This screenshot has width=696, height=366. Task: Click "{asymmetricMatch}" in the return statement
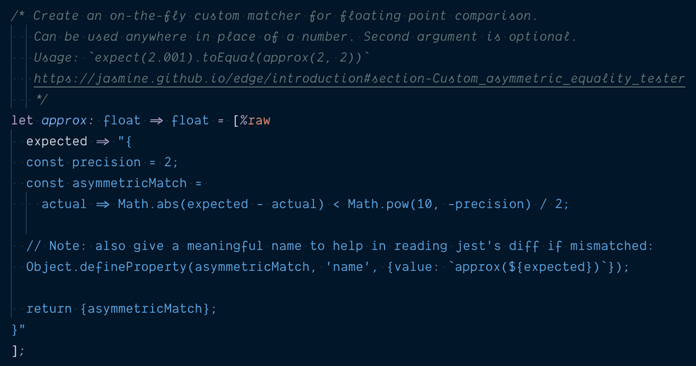click(148, 309)
